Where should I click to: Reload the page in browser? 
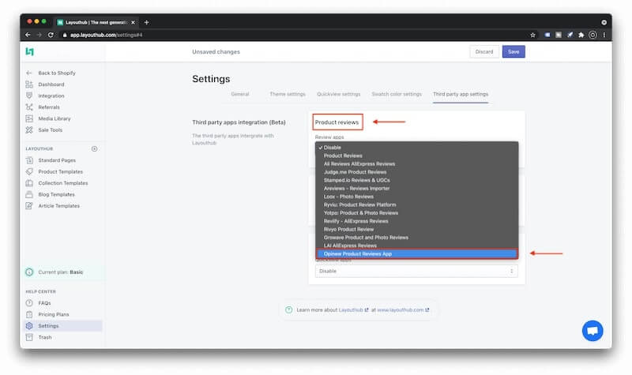51,35
